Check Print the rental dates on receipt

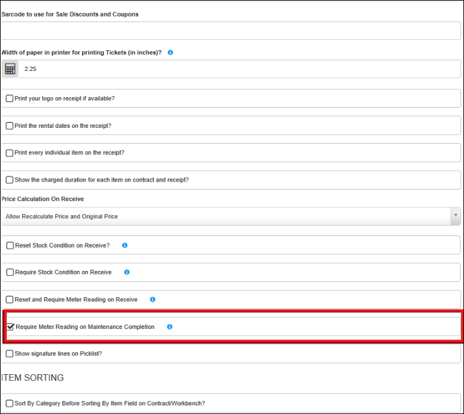(x=10, y=125)
